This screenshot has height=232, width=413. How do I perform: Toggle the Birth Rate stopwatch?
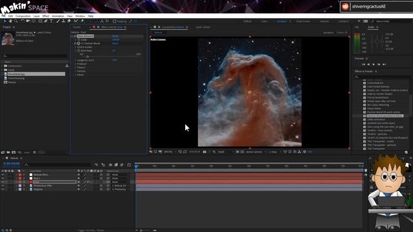coord(79,50)
